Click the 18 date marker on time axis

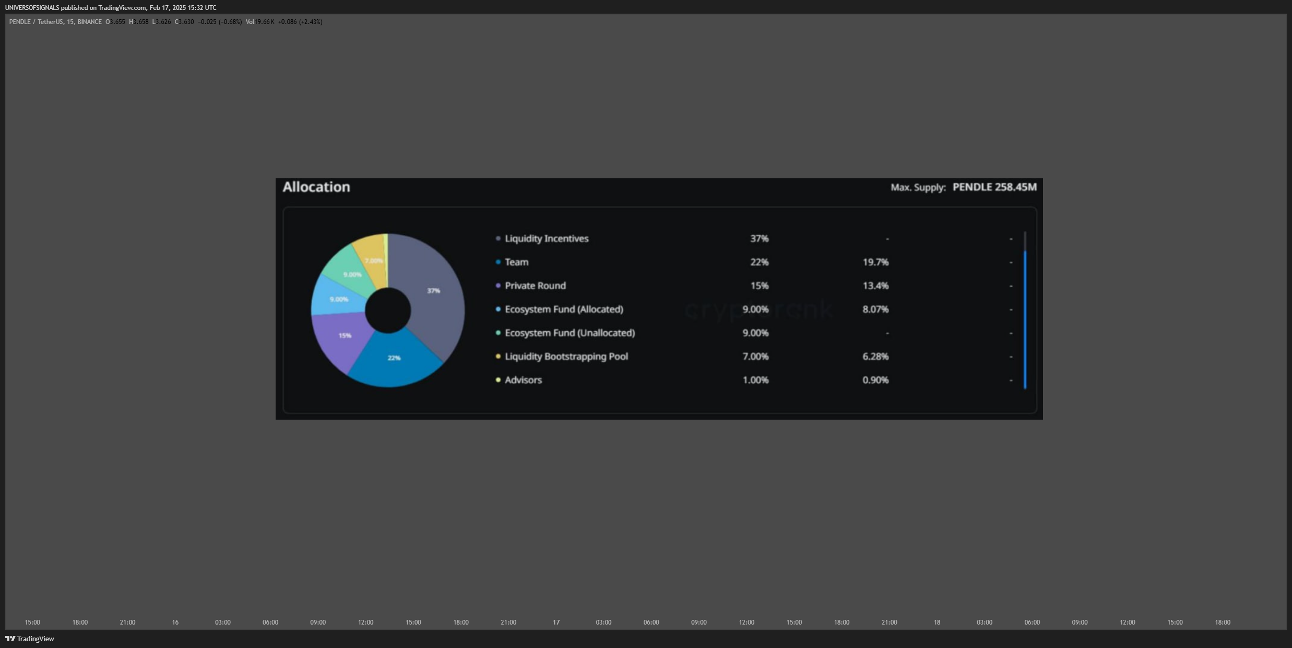coord(937,622)
